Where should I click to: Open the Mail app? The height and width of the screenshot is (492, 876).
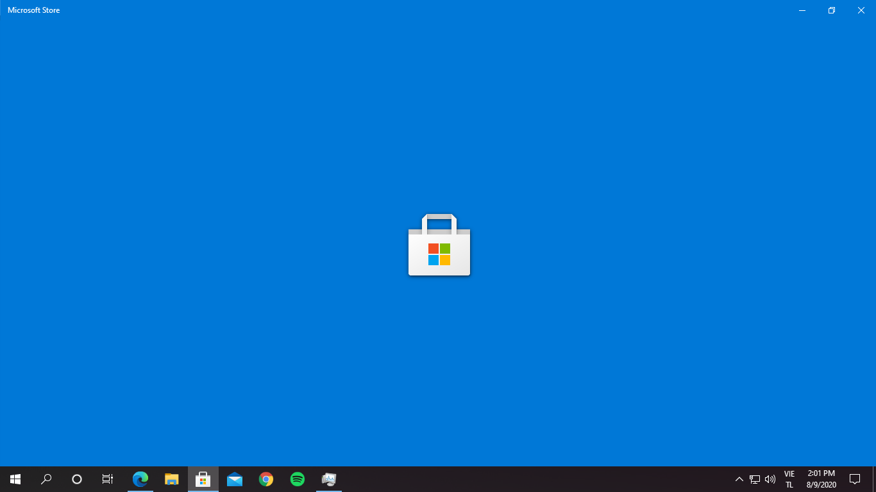(x=234, y=479)
